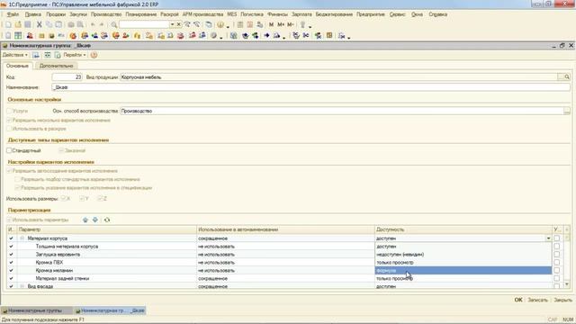The image size is (576, 324).
Task: Toggle Использовать в раскрое checkbox
Action: pos(9,129)
